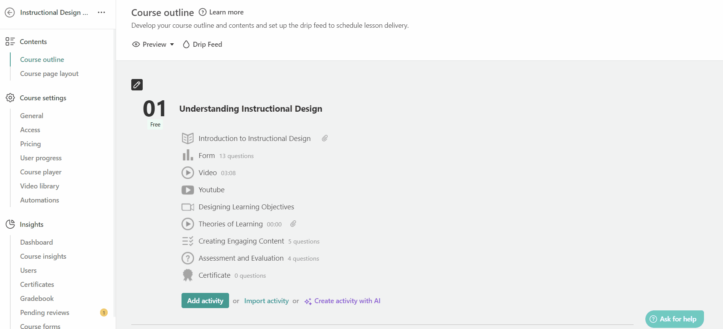Expand the Preview dropdown
Screen dimensions: 723x329
click(153, 44)
